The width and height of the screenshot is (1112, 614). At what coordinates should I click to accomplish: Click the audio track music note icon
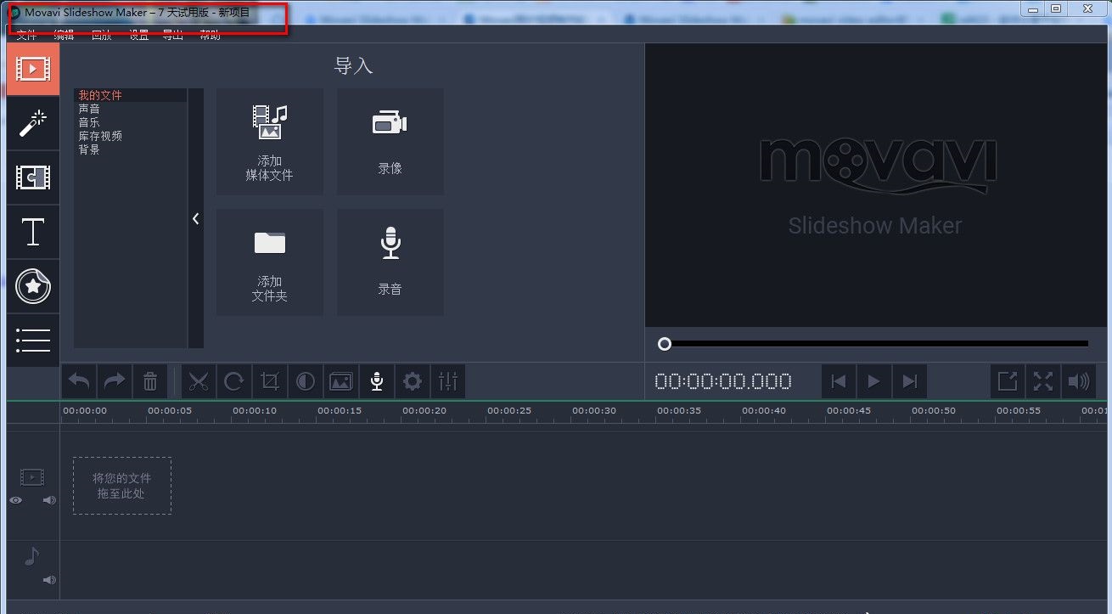click(x=31, y=556)
